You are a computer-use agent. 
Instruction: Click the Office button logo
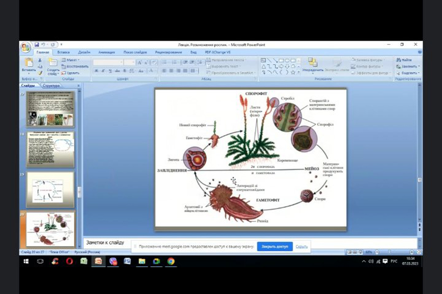tap(25, 47)
